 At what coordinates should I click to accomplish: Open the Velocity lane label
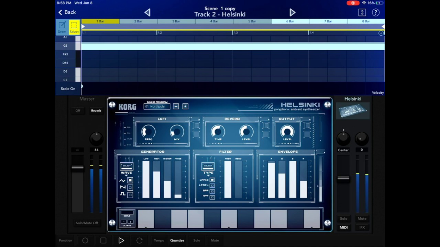click(x=378, y=93)
